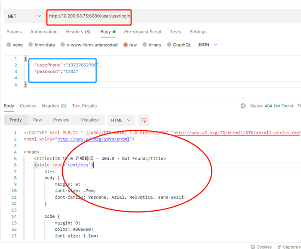Open request Headers (8) tab
The height and width of the screenshot is (249, 301).
pyautogui.click(x=78, y=32)
